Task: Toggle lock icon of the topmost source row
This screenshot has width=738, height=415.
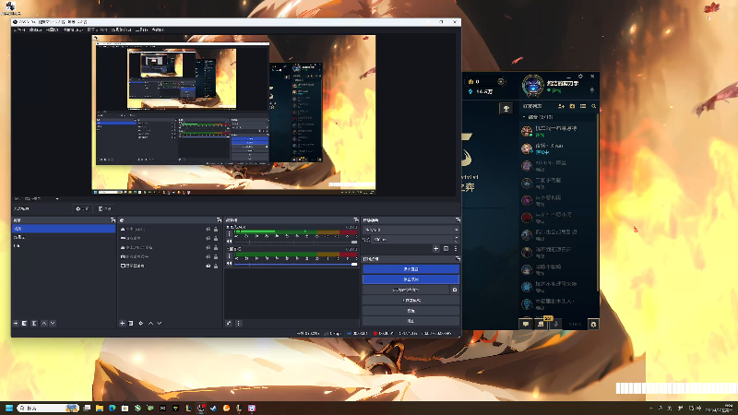Action: (216, 229)
